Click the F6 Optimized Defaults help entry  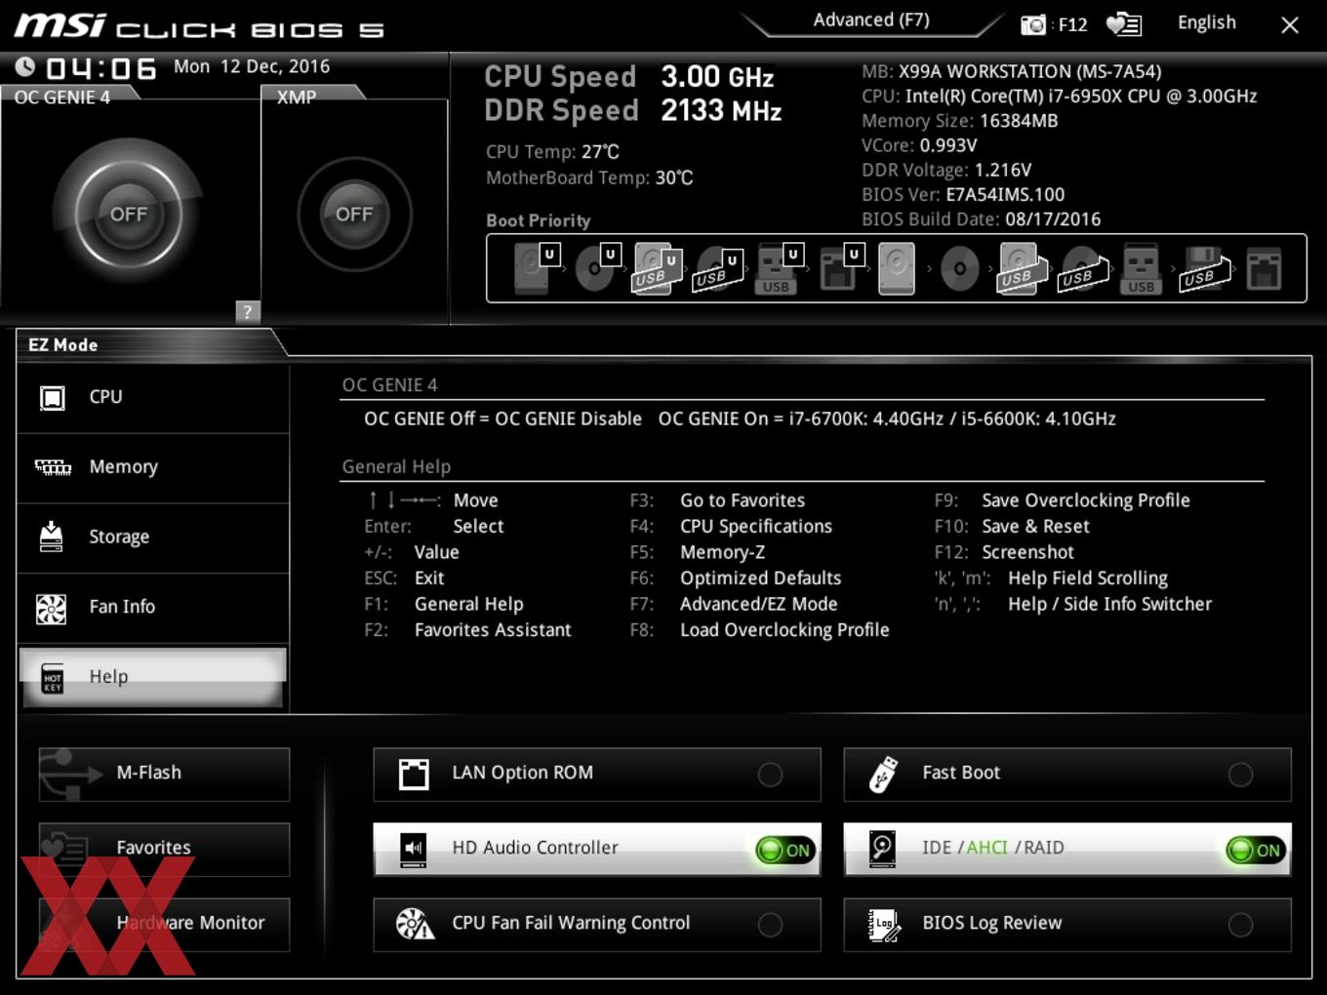(x=736, y=578)
